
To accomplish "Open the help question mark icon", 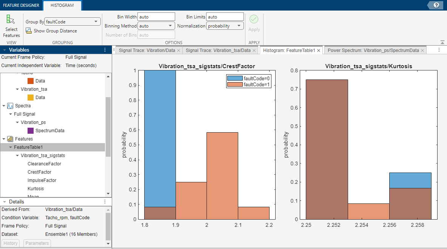I will click(x=436, y=5).
